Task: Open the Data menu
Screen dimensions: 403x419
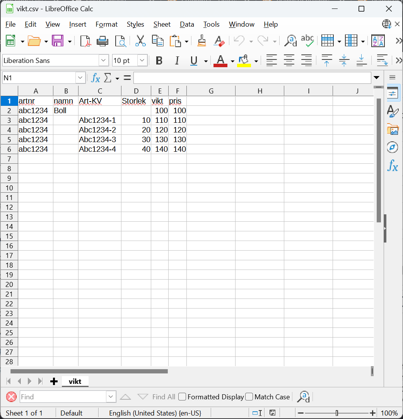Action: (x=187, y=24)
